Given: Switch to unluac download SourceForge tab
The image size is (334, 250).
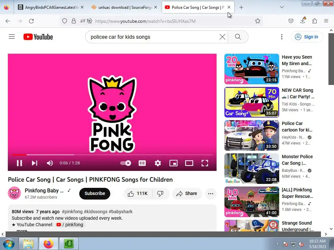Looking at the screenshot, I should pos(125,7).
